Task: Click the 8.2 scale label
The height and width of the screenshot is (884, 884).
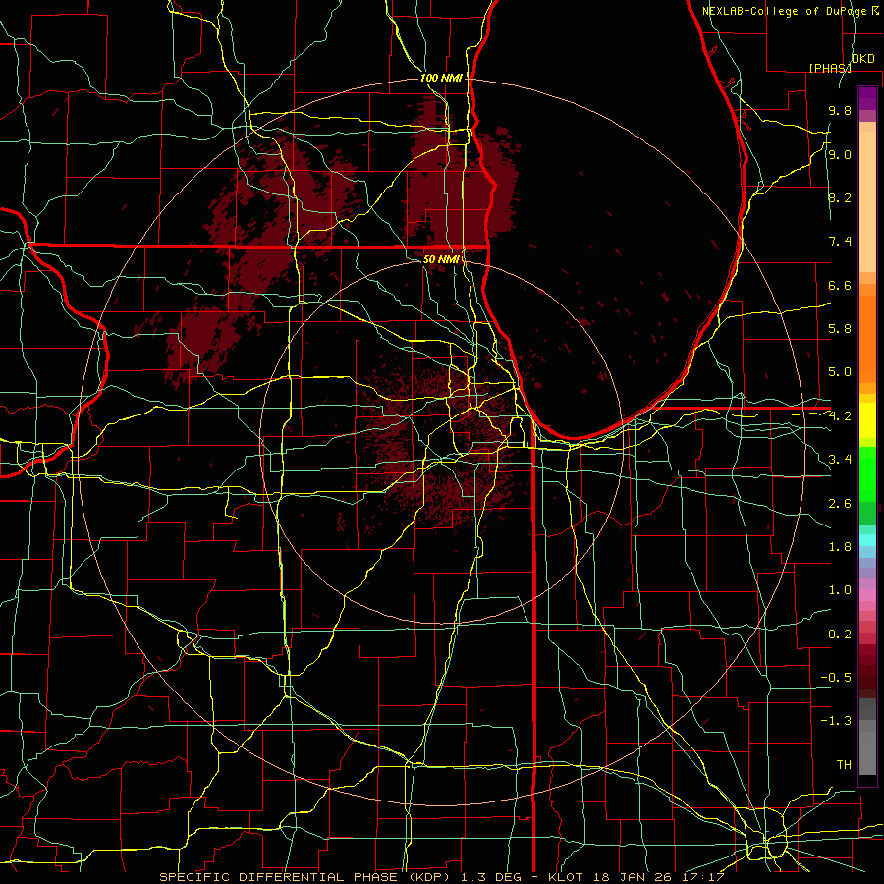Action: coord(840,197)
